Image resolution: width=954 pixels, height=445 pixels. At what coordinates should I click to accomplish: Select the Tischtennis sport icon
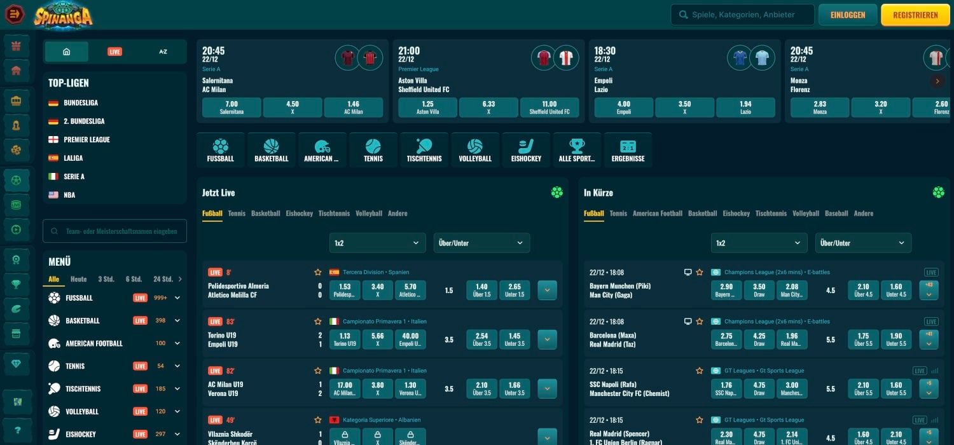click(424, 149)
